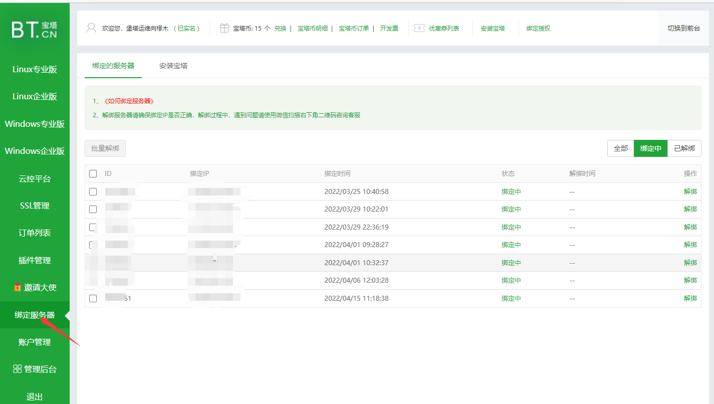Click the coupon ticket icon
This screenshot has height=404, width=714.
coord(419,28)
